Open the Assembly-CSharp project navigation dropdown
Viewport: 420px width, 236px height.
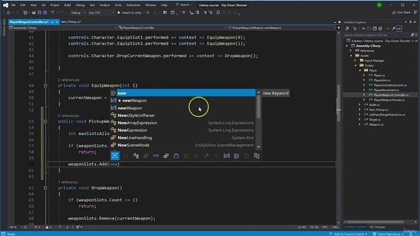pyautogui.click(x=63, y=28)
